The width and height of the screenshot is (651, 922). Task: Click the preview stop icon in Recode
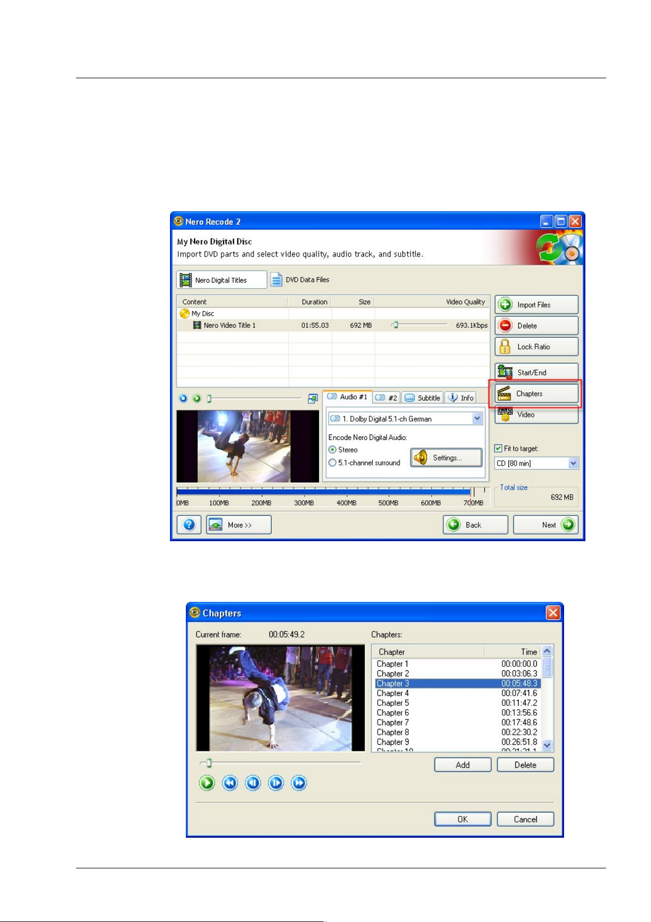(x=183, y=398)
